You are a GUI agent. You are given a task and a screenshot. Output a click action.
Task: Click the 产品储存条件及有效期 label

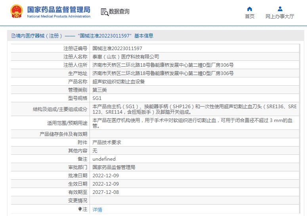click(x=63, y=134)
